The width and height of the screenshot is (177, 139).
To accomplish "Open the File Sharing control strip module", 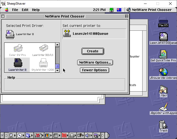I will tap(29, 135).
